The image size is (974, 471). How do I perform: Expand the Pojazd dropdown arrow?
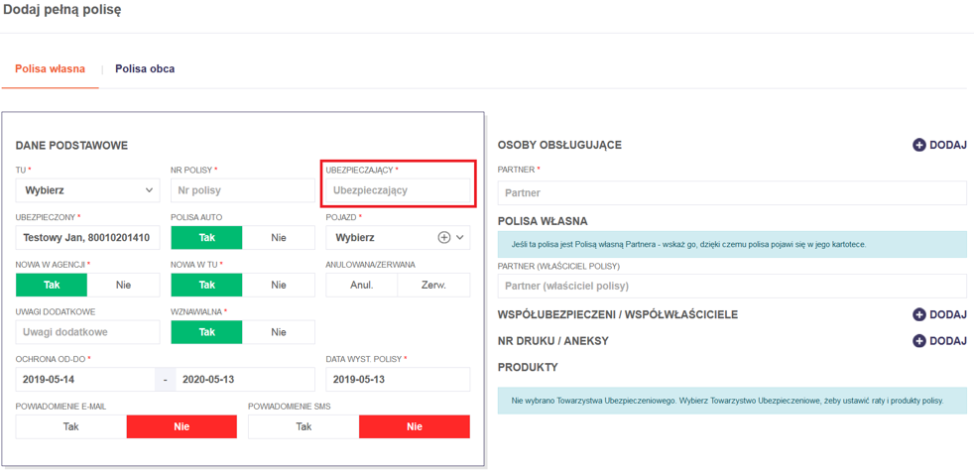[x=460, y=238]
